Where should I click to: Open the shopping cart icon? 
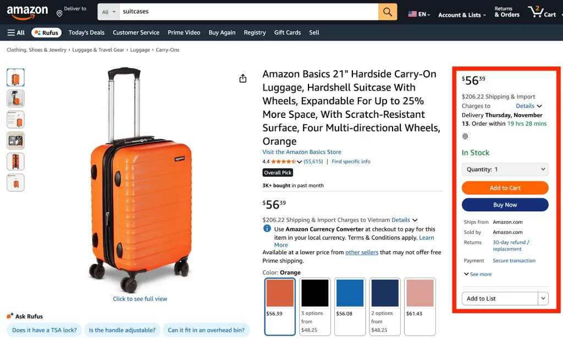pyautogui.click(x=542, y=12)
